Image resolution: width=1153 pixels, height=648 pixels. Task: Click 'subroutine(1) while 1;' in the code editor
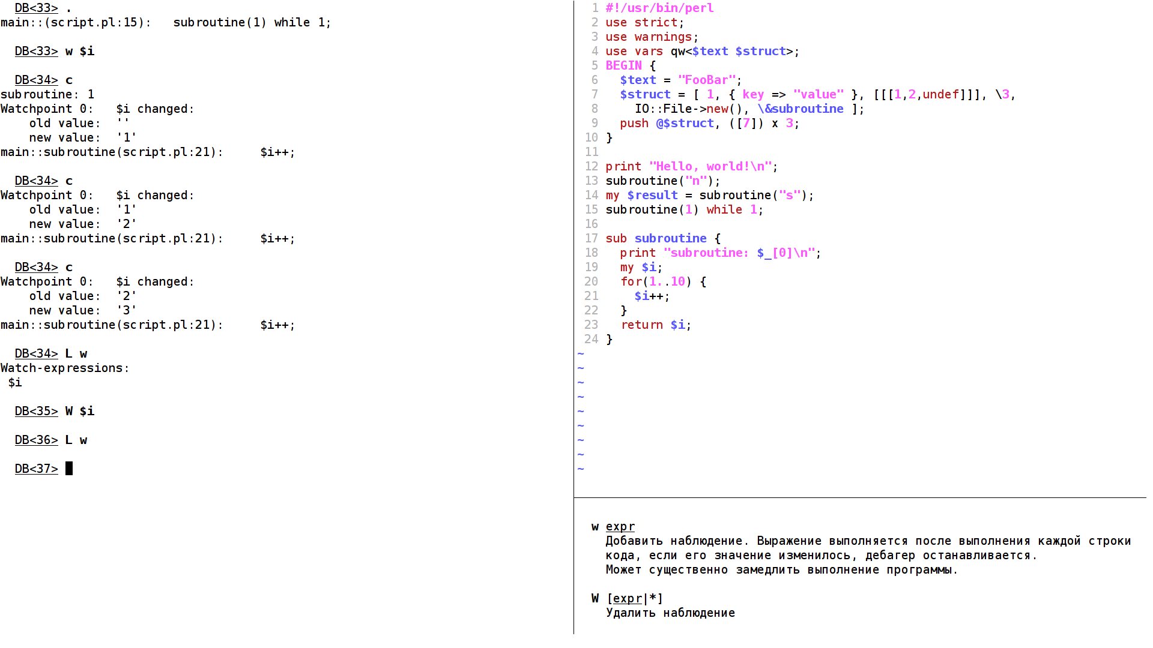click(685, 209)
